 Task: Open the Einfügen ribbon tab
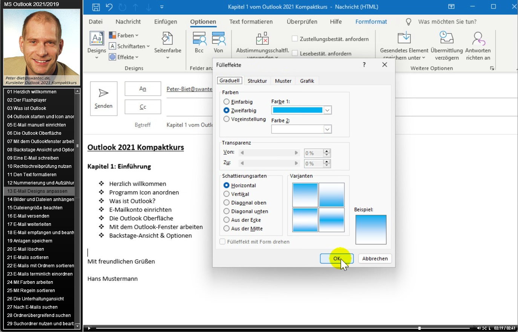pos(166,22)
